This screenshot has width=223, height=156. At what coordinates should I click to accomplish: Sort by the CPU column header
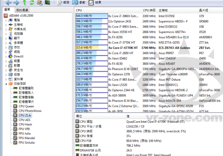(107, 10)
